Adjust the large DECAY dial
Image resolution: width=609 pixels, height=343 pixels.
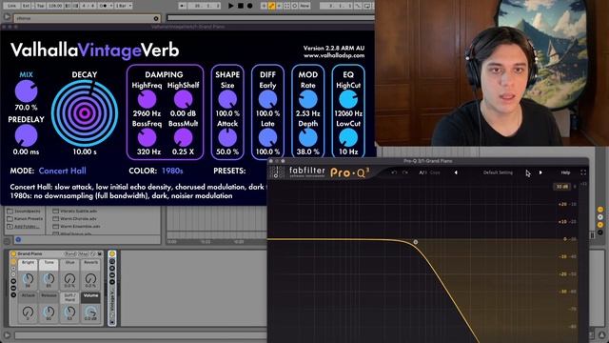click(85, 113)
